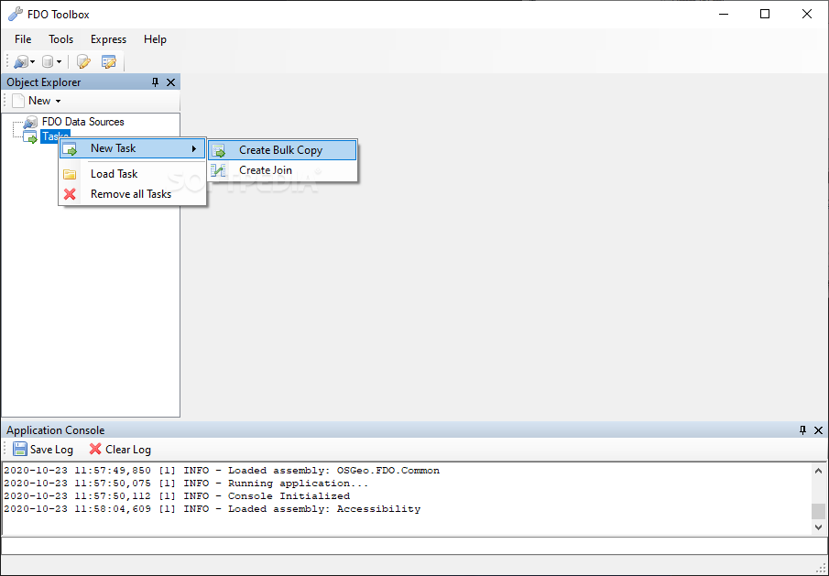The height and width of the screenshot is (576, 829).
Task: Open dropdown arrow next to connection icon
Action: pos(32,62)
